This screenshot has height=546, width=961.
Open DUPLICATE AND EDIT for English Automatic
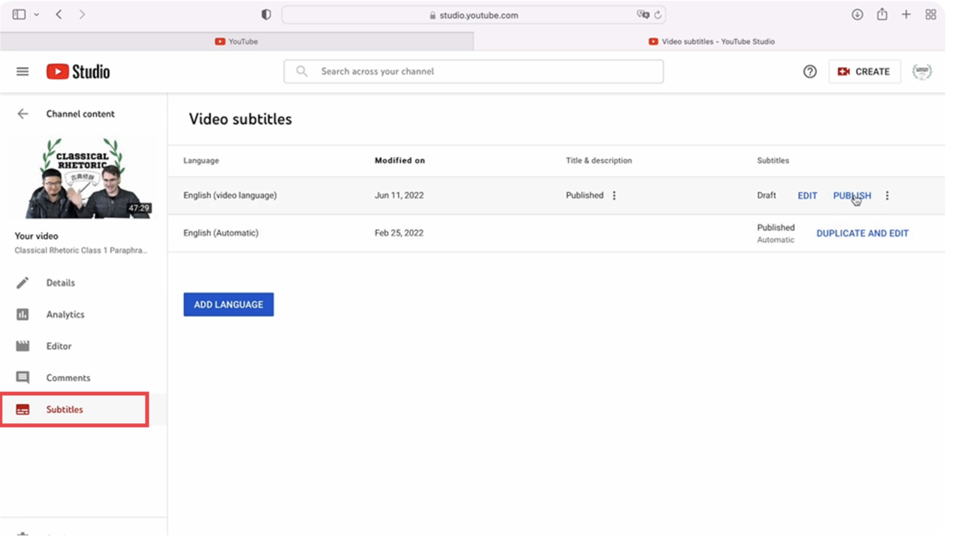[x=862, y=233]
